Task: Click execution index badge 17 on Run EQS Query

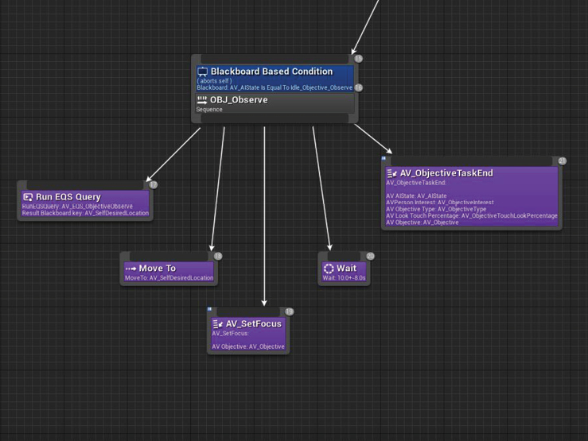Action: pyautogui.click(x=154, y=184)
